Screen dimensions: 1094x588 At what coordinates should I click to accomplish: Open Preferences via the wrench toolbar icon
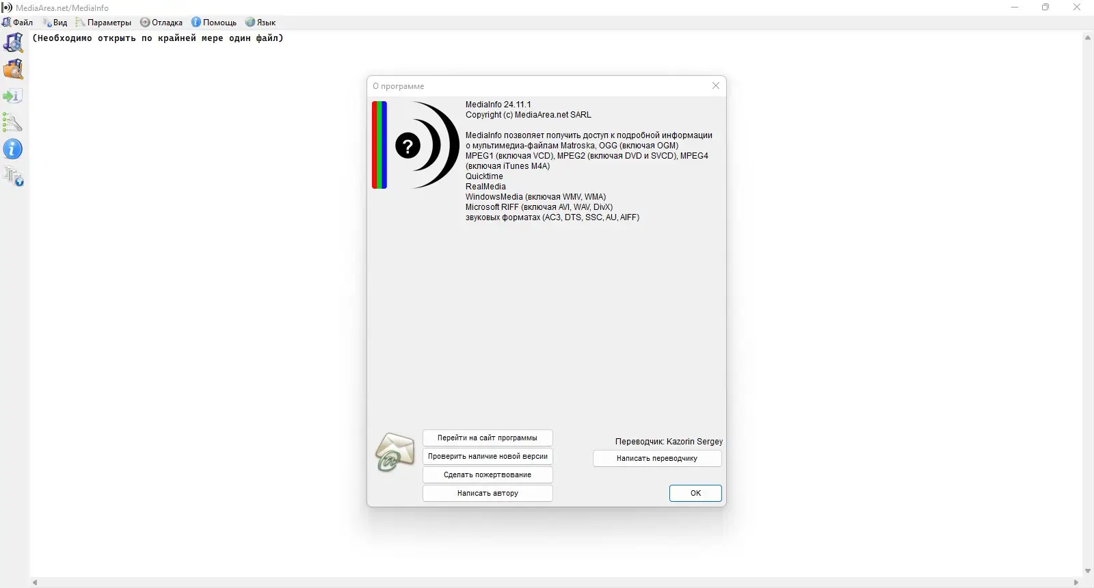coord(13,122)
